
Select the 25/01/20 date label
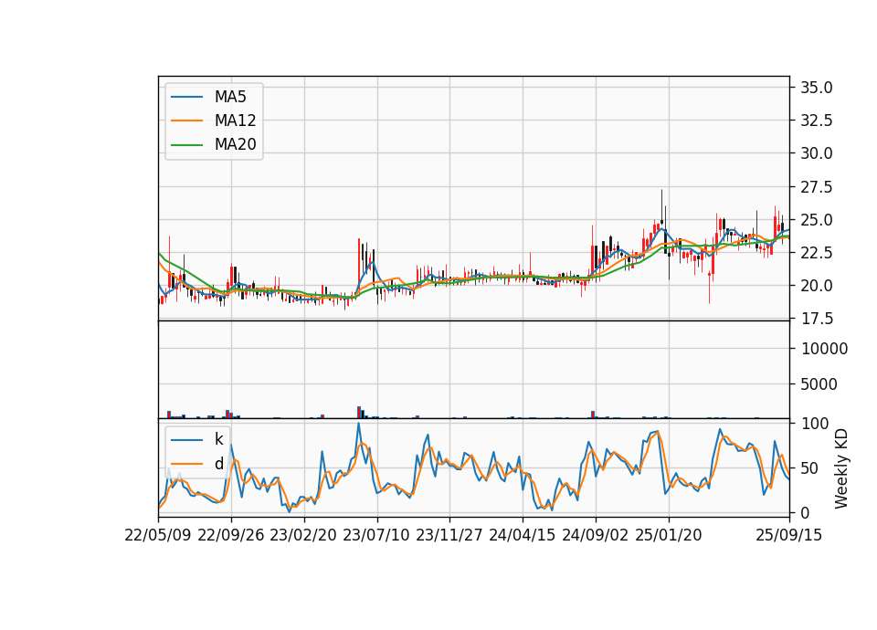(x=669, y=535)
